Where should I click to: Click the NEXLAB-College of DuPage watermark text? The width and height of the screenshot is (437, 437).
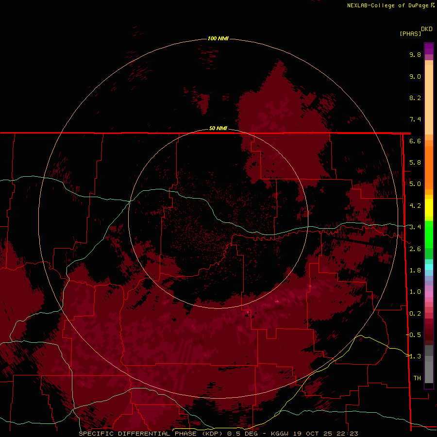[x=387, y=5]
